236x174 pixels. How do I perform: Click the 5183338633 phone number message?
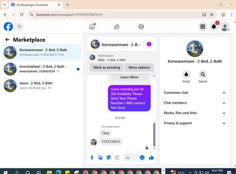tap(111, 141)
